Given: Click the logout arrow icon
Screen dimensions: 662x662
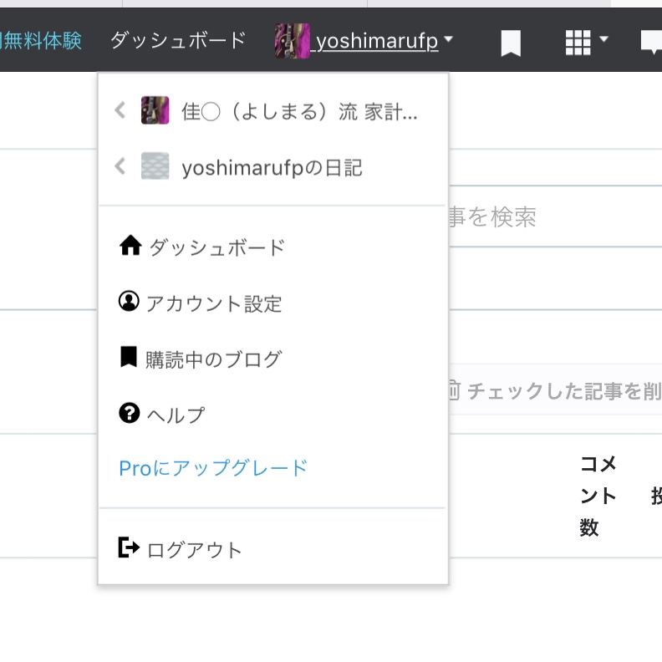Looking at the screenshot, I should [129, 547].
